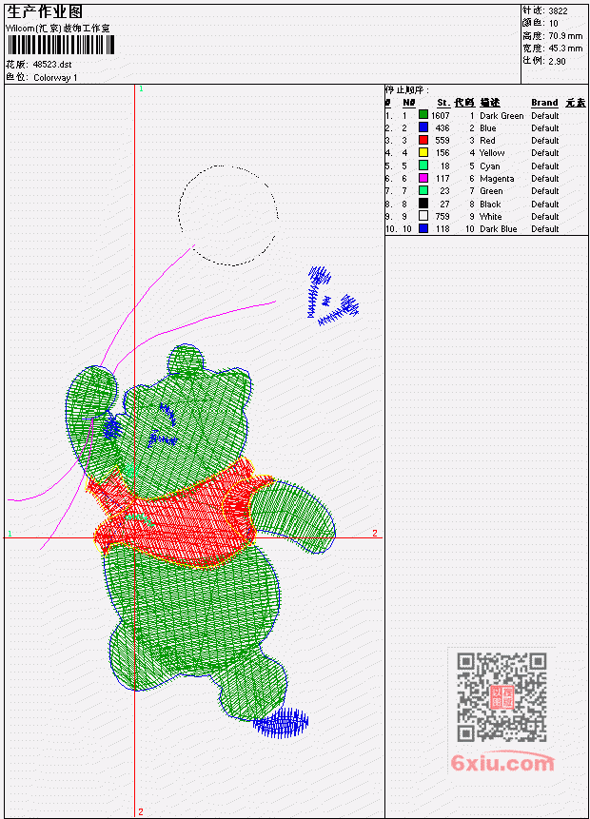590x819 pixels.
Task: Click stitch count 117 in Magenta row
Action: (442, 179)
